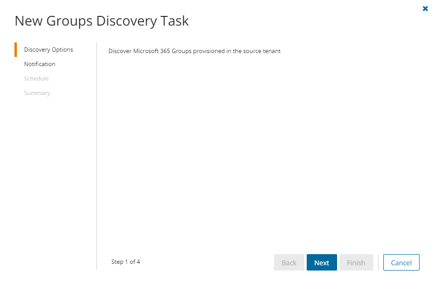Cancel the New Groups Discovery Task wizard
This screenshot has width=434, height=285.
pos(401,263)
